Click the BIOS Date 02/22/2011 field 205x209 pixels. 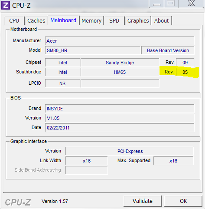point(120,128)
